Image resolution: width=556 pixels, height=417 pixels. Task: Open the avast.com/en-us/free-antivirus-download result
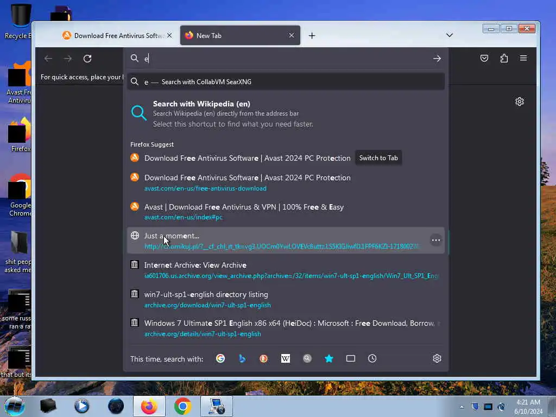[286, 182]
